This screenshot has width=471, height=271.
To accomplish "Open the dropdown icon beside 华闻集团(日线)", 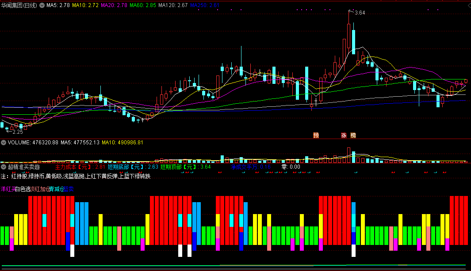I will [42, 5].
